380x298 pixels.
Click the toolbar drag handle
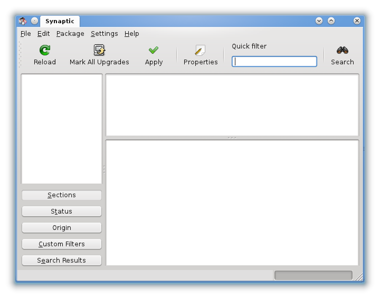click(20, 54)
